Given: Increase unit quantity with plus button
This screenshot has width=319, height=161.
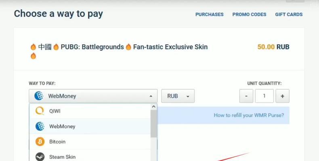Looking at the screenshot, I should click(282, 96).
